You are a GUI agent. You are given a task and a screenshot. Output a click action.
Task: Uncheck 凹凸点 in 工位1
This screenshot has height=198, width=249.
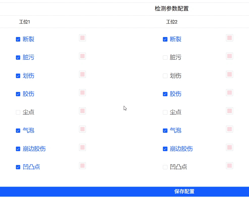pyautogui.click(x=18, y=167)
